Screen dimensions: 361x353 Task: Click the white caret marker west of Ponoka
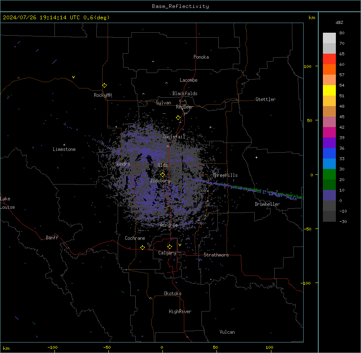point(153,62)
